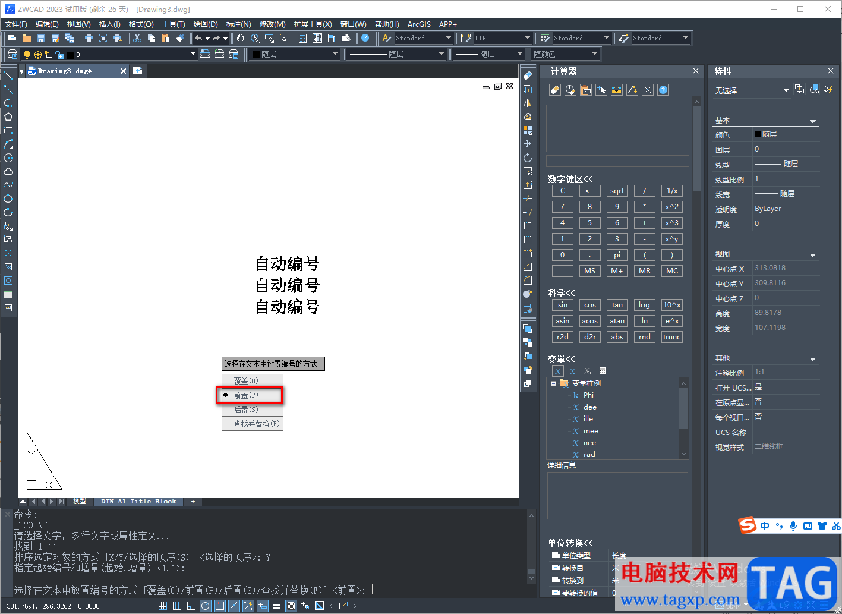
Task: Select the Rectangle draw tool
Action: pyautogui.click(x=8, y=130)
